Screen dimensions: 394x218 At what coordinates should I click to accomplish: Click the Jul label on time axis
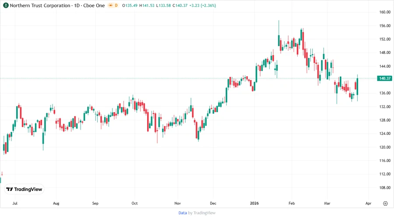click(15, 204)
